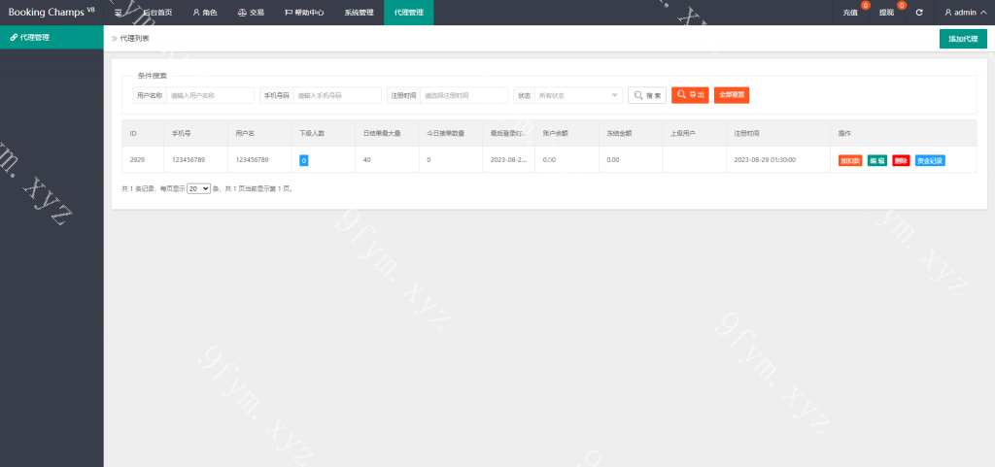Click the refresh icon in the top bar
Screen dimensions: 995x467
pyautogui.click(x=919, y=12)
